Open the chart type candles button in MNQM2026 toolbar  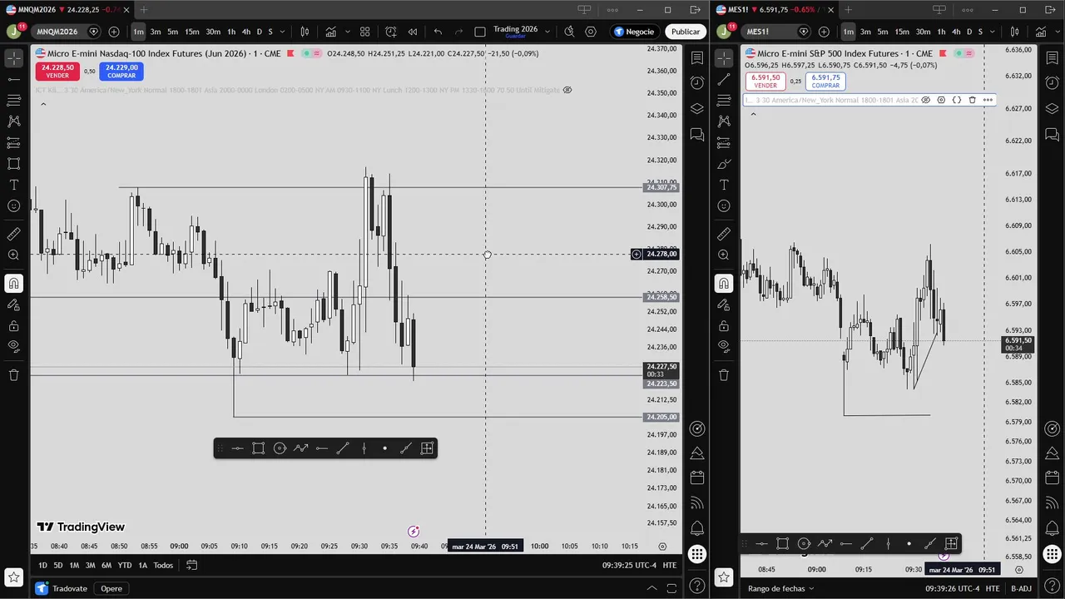(x=305, y=32)
